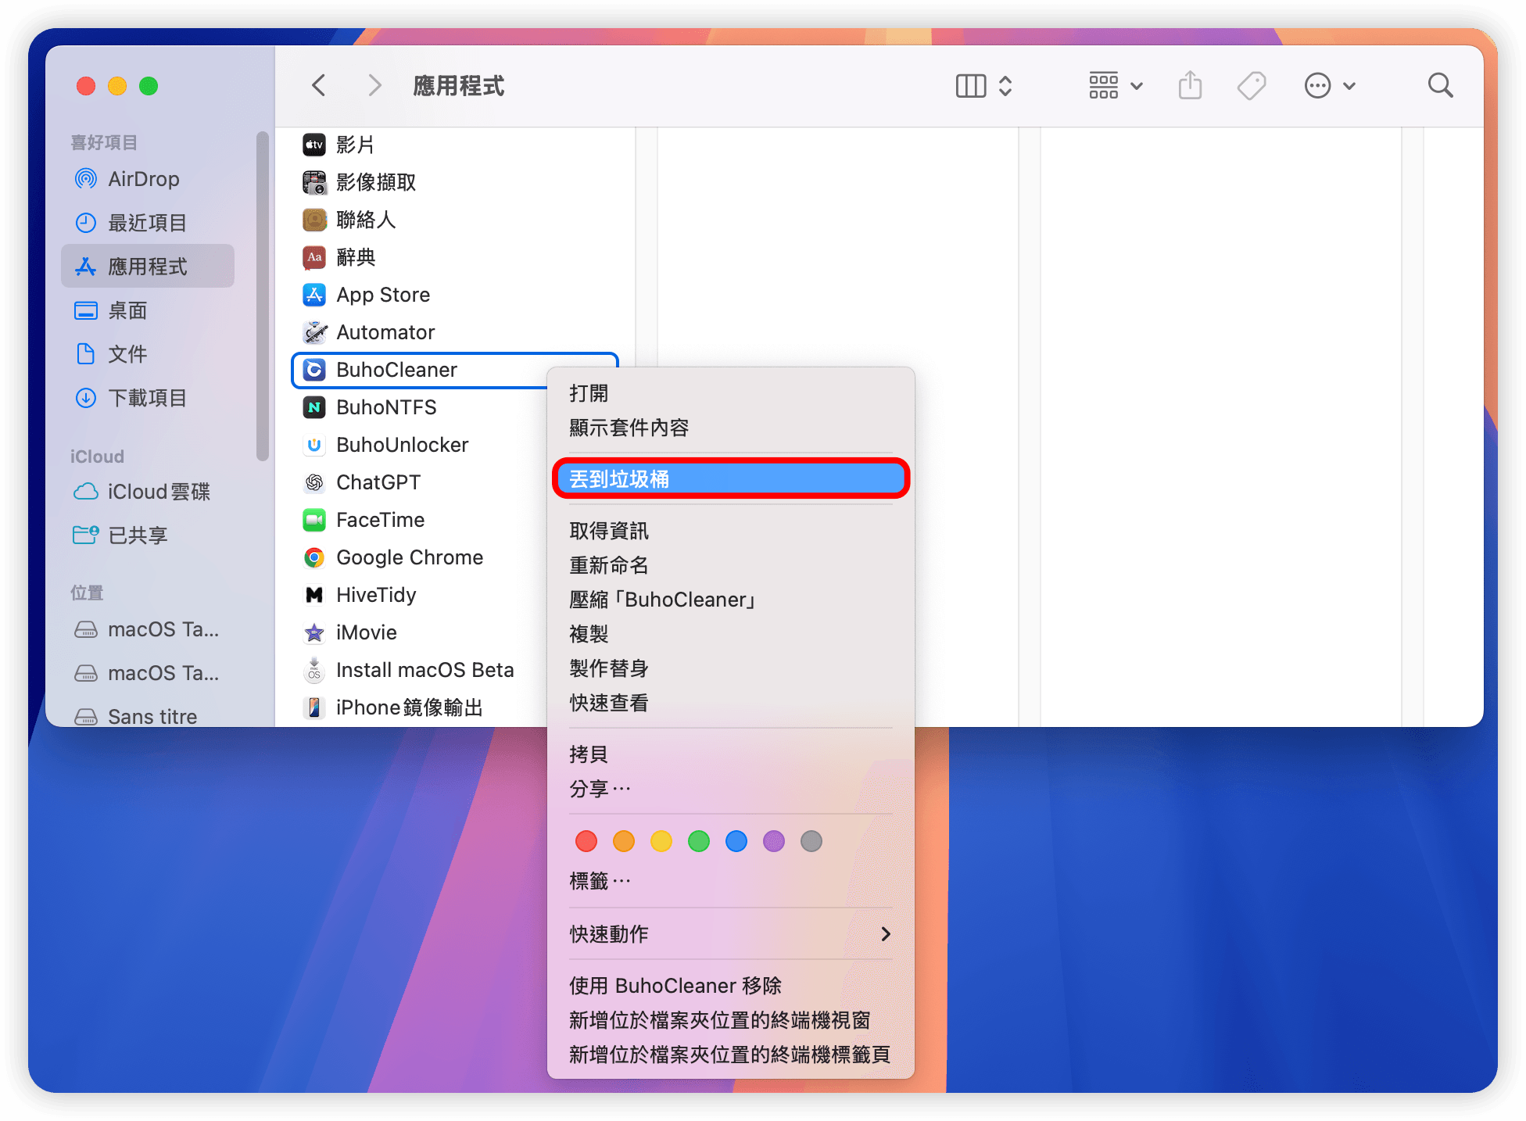Open 最近項目 in the sidebar
1526x1121 pixels.
[x=148, y=223]
